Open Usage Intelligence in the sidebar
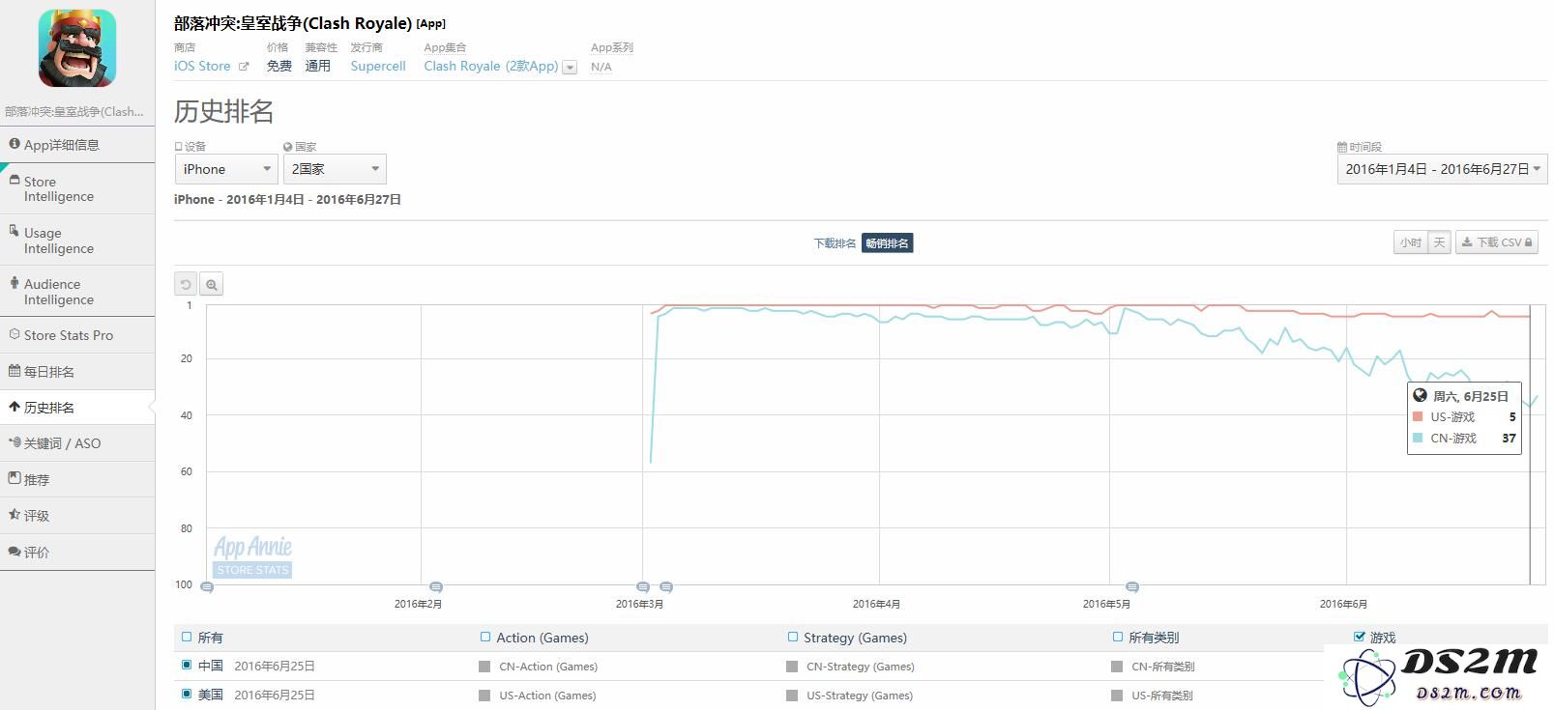Viewport: 1554px width, 710px height. 77,240
